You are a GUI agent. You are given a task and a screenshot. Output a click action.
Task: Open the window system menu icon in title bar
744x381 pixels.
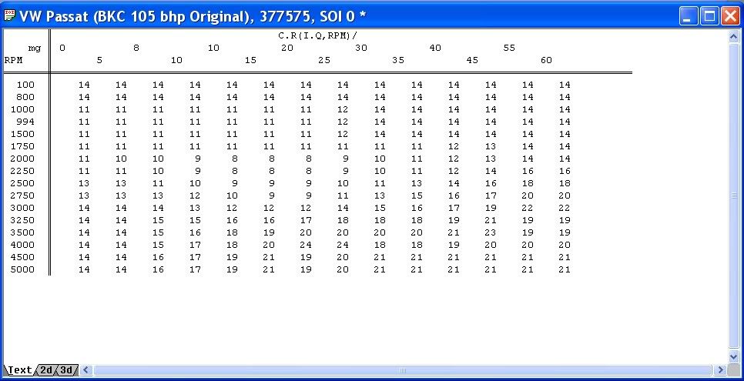point(9,15)
